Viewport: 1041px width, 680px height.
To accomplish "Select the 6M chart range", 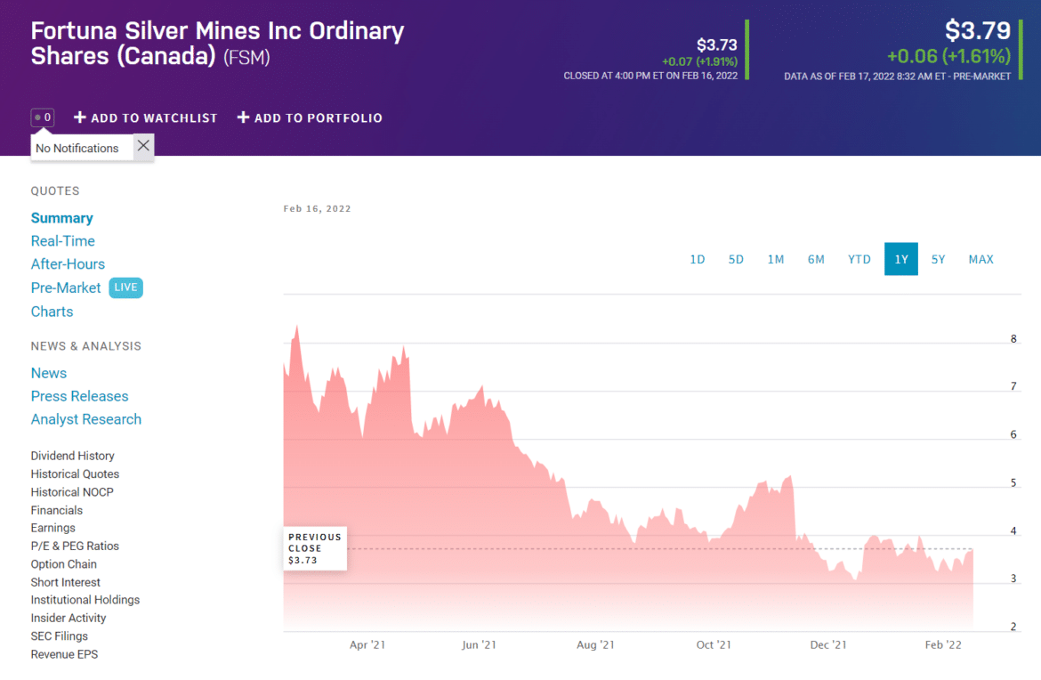I will coord(816,259).
